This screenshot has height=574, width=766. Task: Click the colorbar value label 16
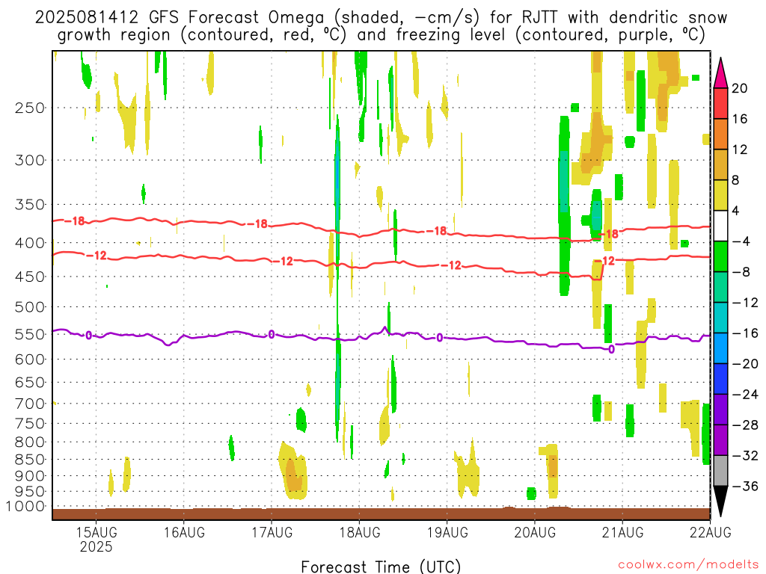coord(740,119)
